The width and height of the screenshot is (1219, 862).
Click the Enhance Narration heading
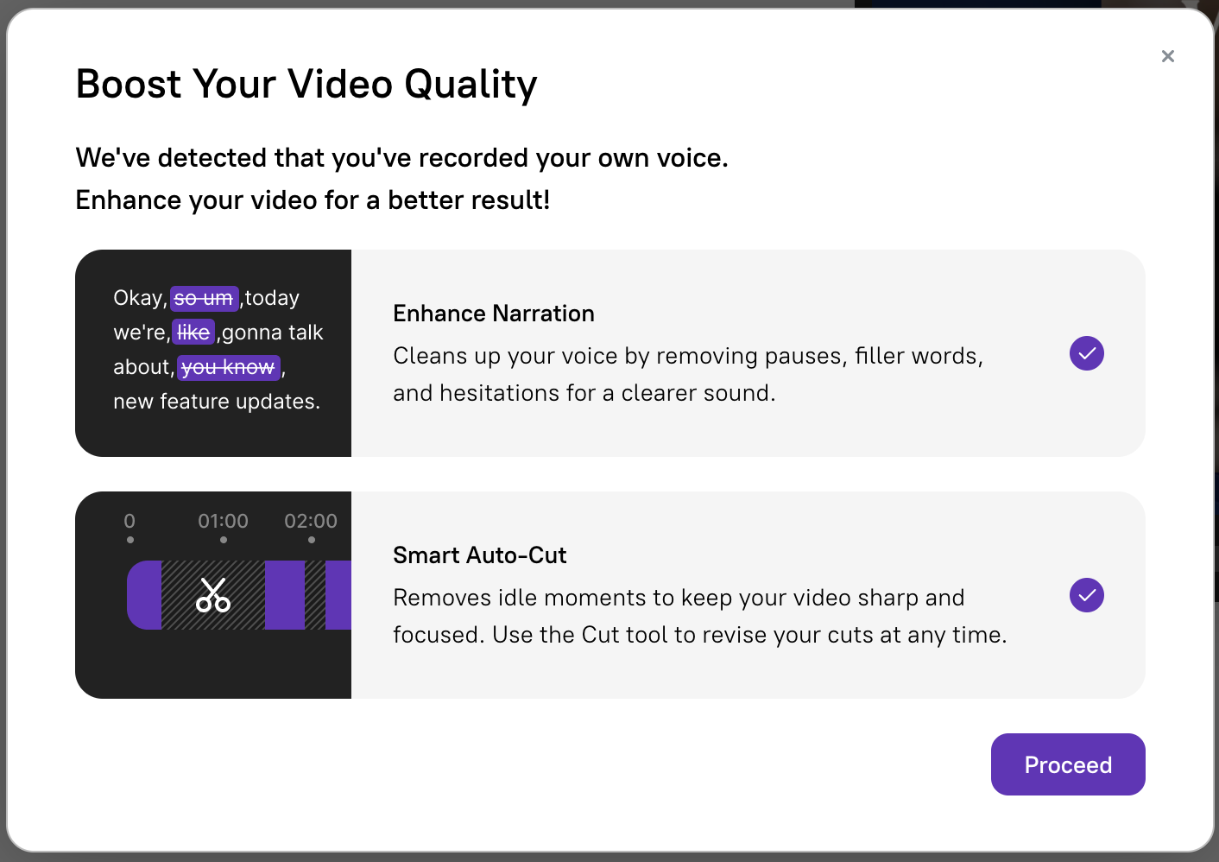click(493, 314)
